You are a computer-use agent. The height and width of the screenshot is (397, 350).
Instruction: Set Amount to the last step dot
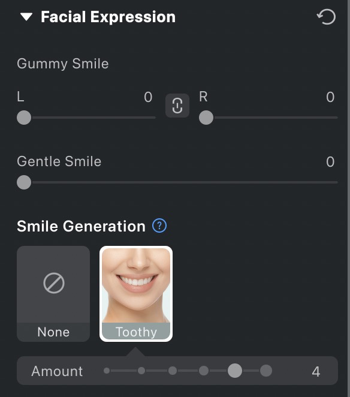click(266, 371)
